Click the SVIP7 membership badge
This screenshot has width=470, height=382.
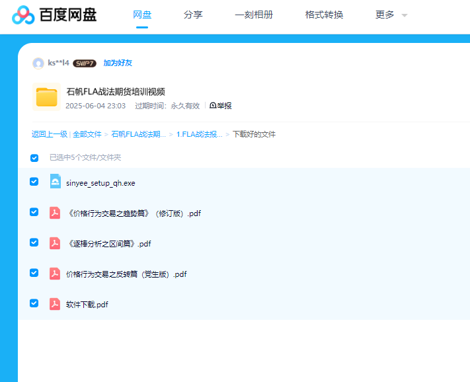coord(85,63)
